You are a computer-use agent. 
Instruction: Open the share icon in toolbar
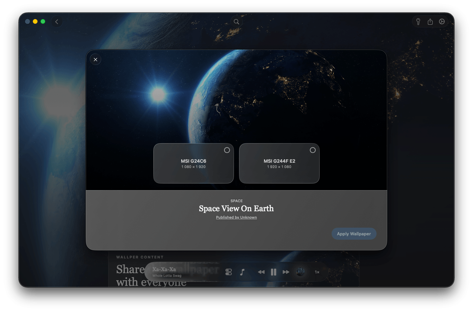pyautogui.click(x=430, y=22)
